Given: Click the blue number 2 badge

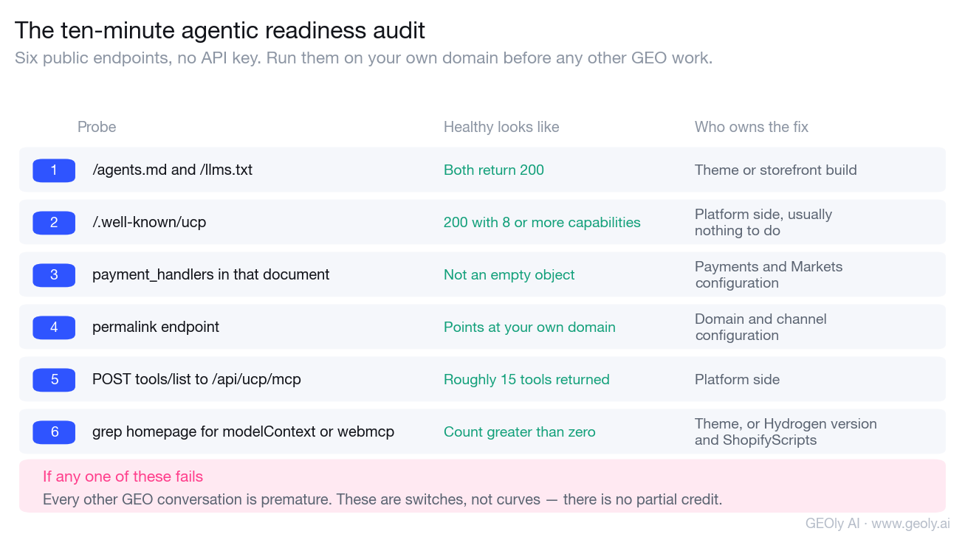Looking at the screenshot, I should tap(54, 223).
